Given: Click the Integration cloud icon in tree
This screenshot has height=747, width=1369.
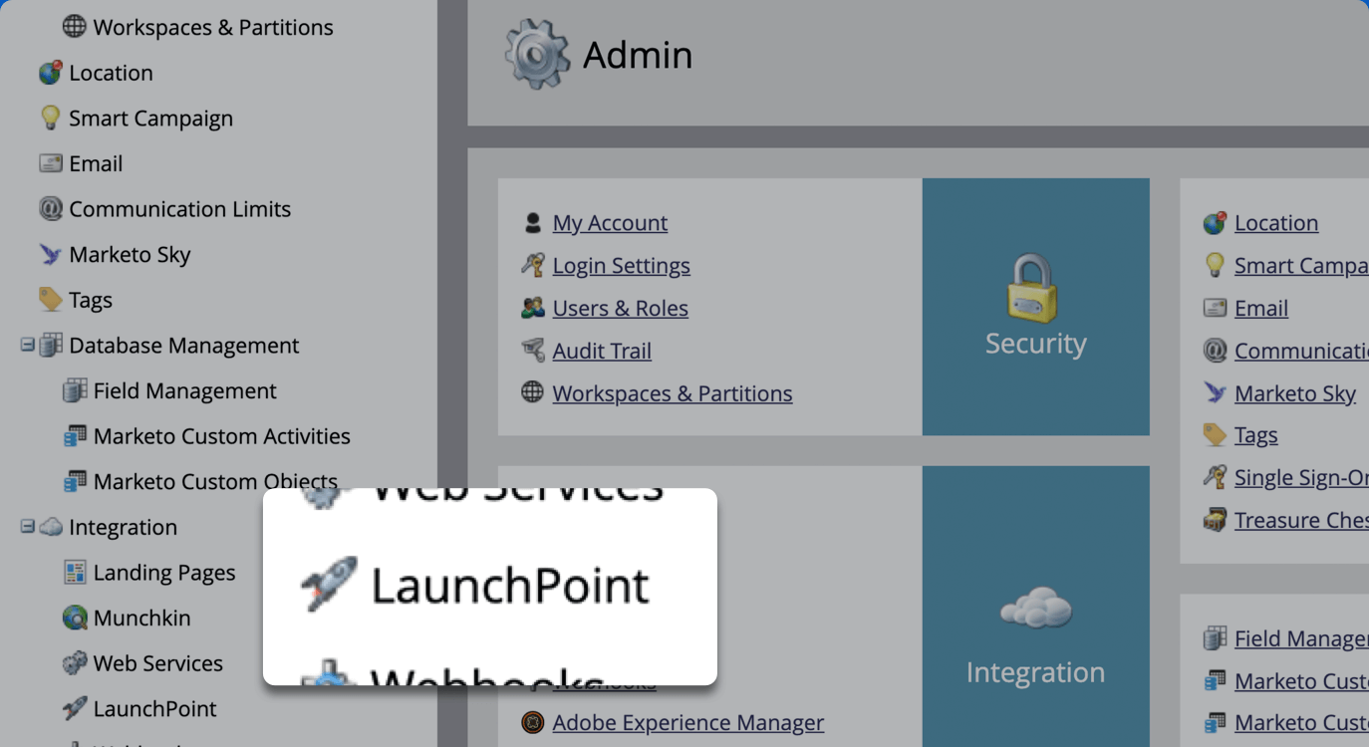Looking at the screenshot, I should tap(51, 528).
